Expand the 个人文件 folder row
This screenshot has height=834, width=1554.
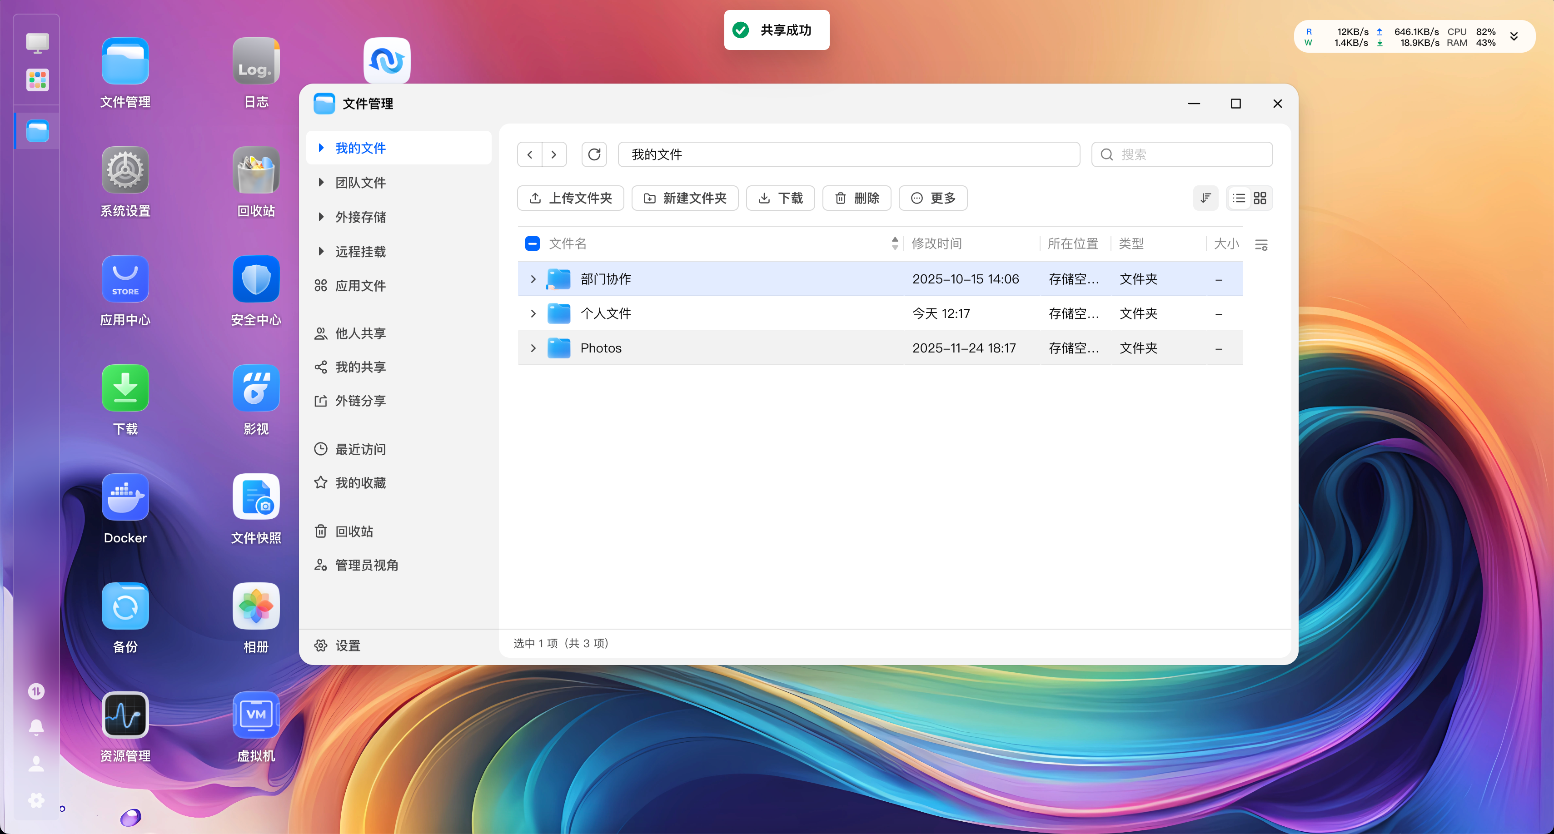point(533,313)
